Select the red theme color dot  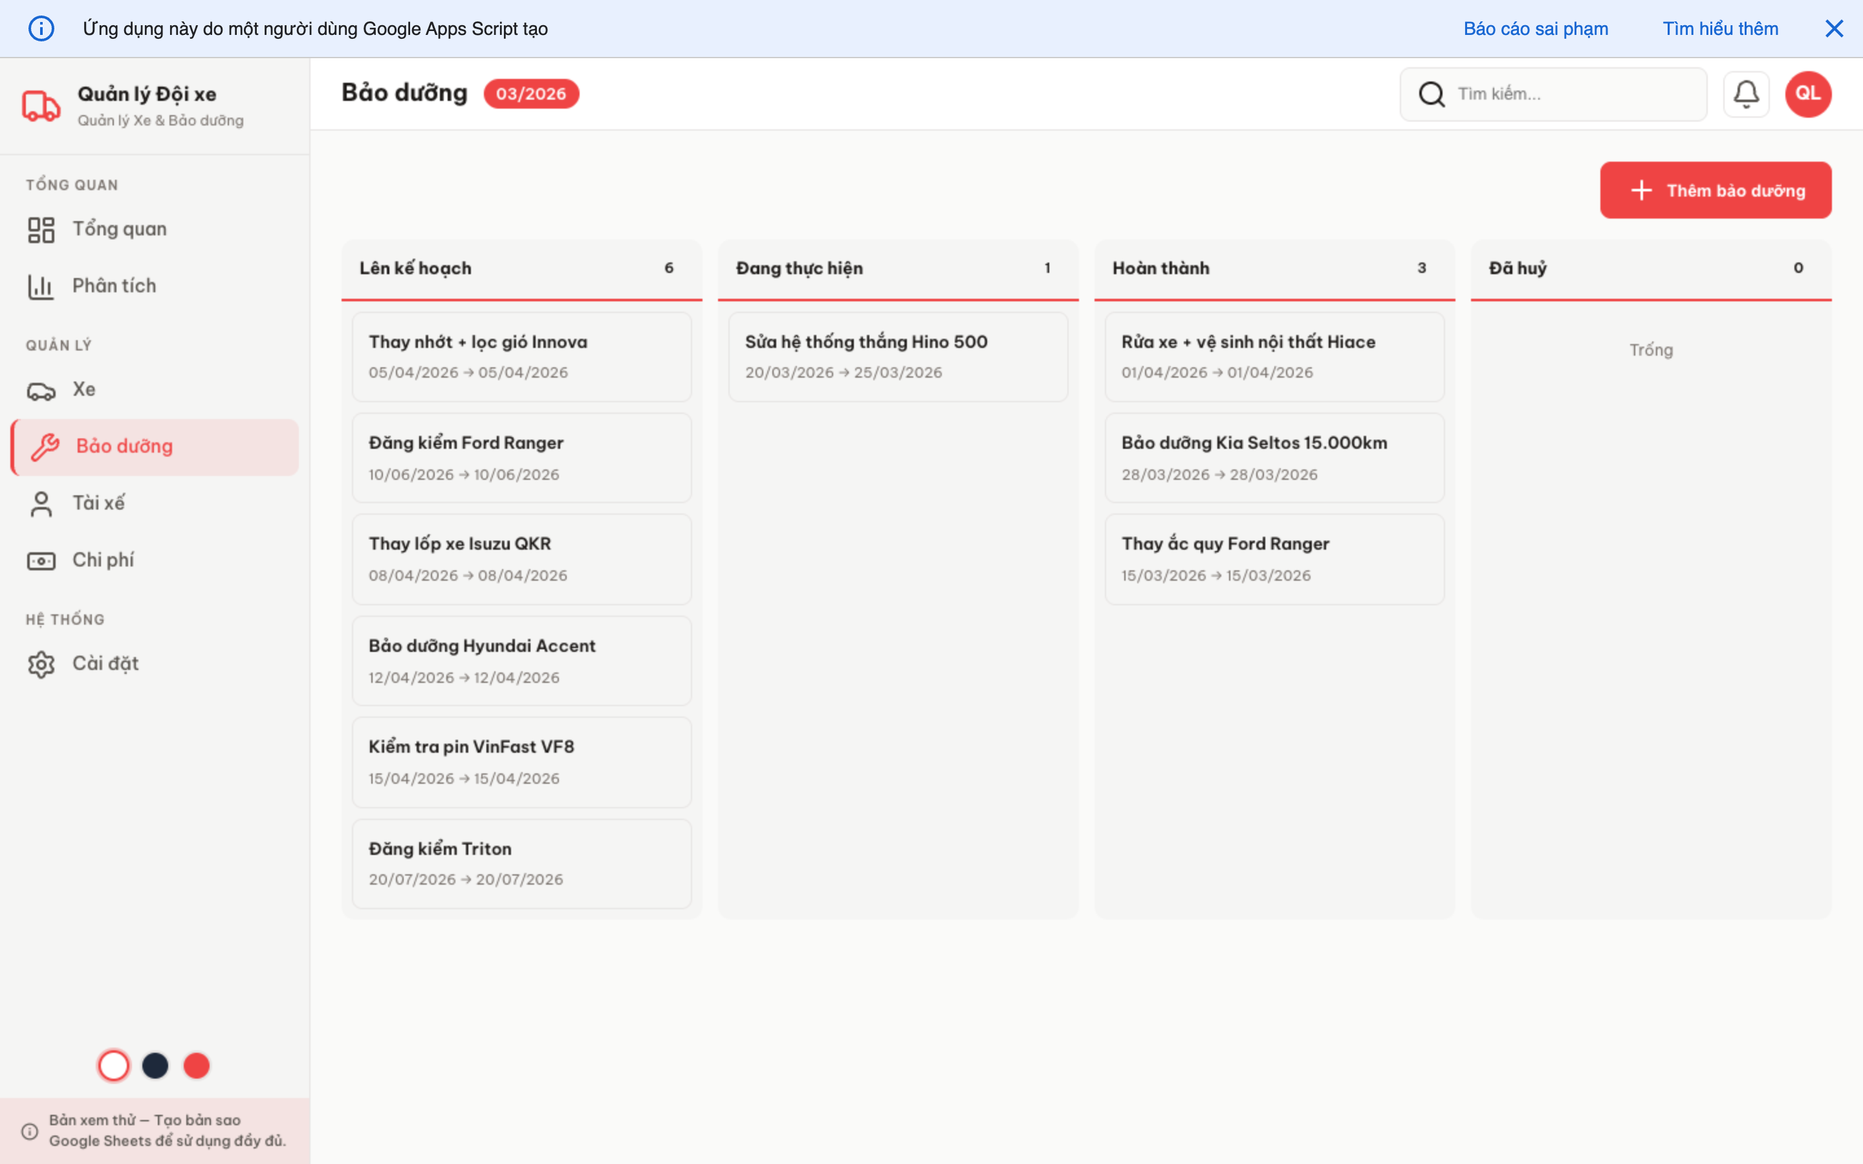pyautogui.click(x=196, y=1066)
